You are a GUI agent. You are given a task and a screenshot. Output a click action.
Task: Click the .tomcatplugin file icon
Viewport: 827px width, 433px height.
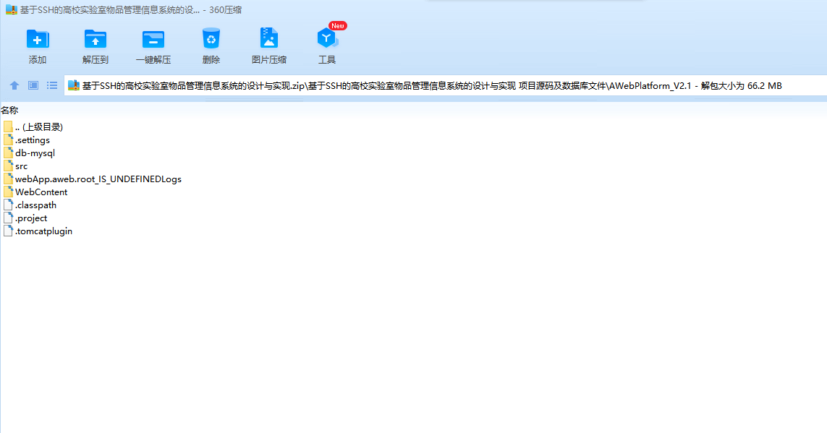8,231
